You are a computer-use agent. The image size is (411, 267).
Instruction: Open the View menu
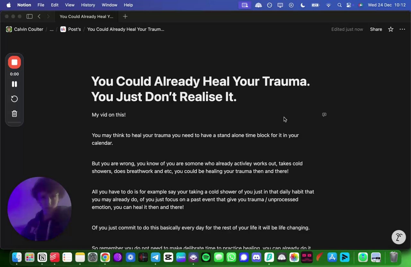point(70,5)
